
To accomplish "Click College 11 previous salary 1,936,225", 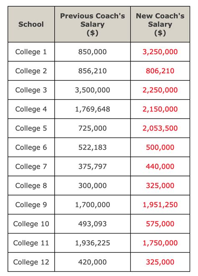I will (x=93, y=243).
